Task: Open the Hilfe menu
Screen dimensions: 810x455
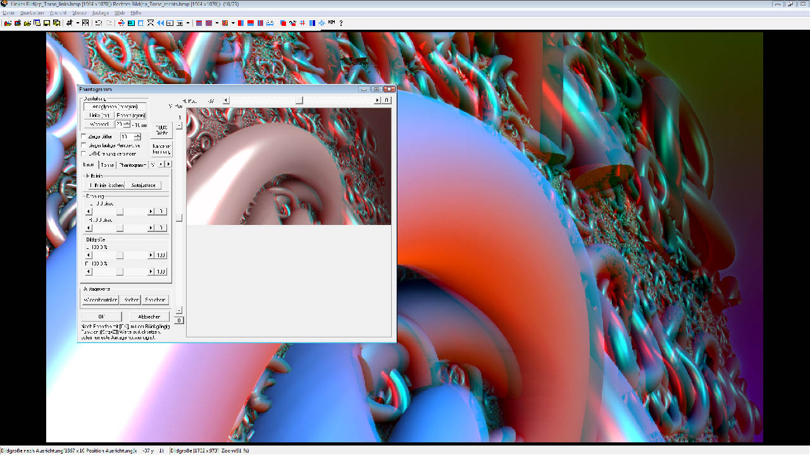Action: 136,13
